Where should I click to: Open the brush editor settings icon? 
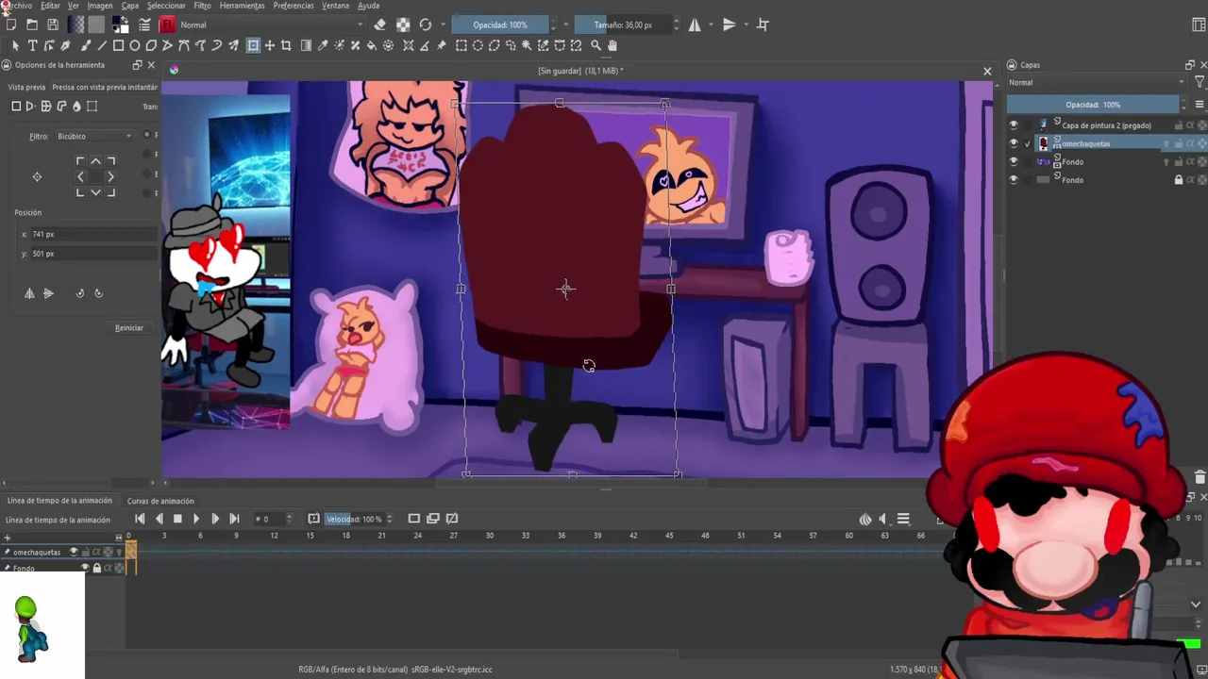tap(144, 25)
